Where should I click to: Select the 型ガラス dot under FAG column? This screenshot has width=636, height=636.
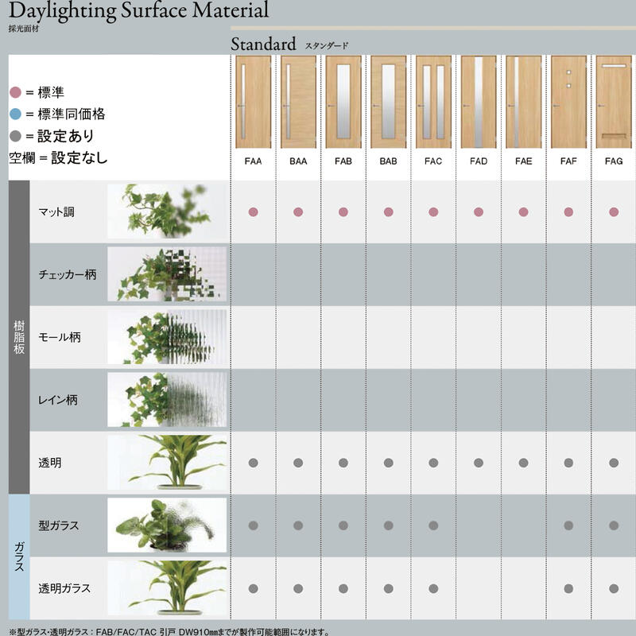point(614,525)
